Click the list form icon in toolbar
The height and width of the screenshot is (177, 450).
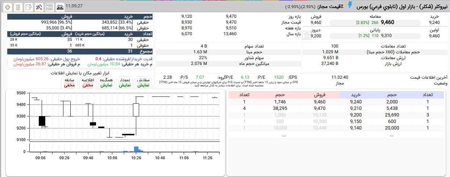pyautogui.click(x=50, y=7)
